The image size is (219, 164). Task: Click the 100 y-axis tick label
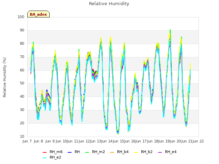click(x=21, y=17)
